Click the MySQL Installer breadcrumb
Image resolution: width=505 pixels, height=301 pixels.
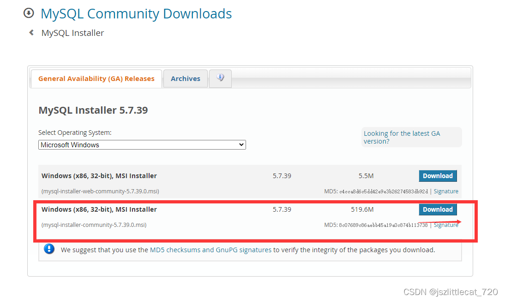tap(72, 32)
